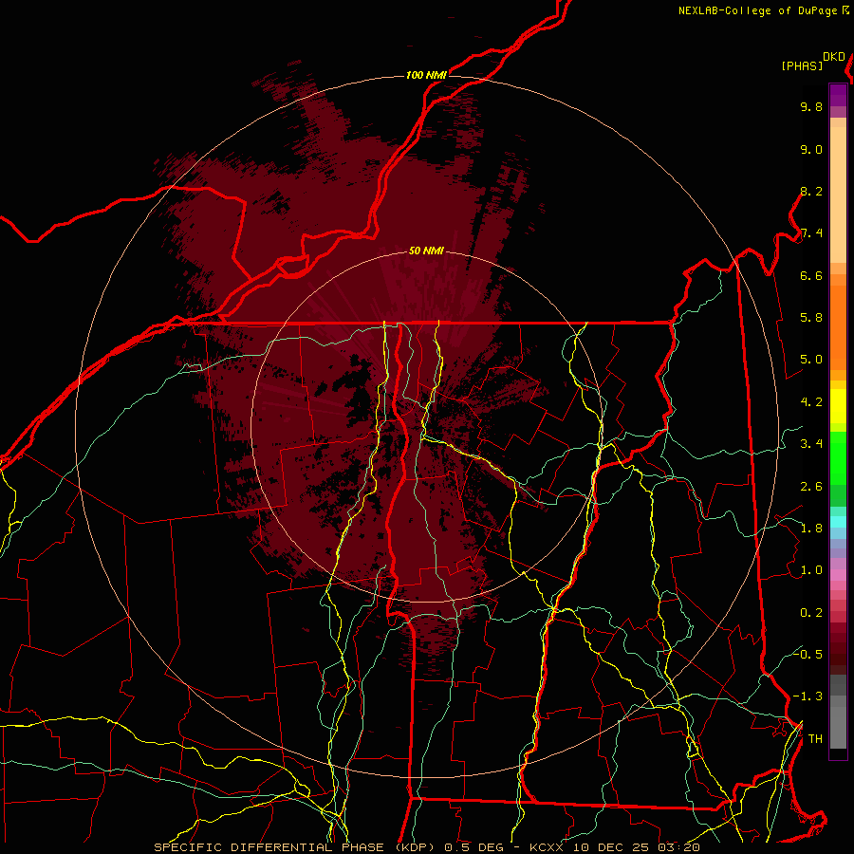
Task: Click the 7.4 scale value
Action: (x=811, y=233)
